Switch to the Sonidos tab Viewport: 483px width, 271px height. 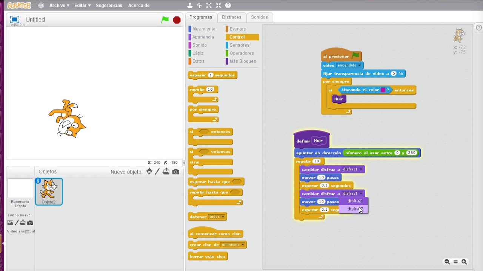[x=260, y=17]
